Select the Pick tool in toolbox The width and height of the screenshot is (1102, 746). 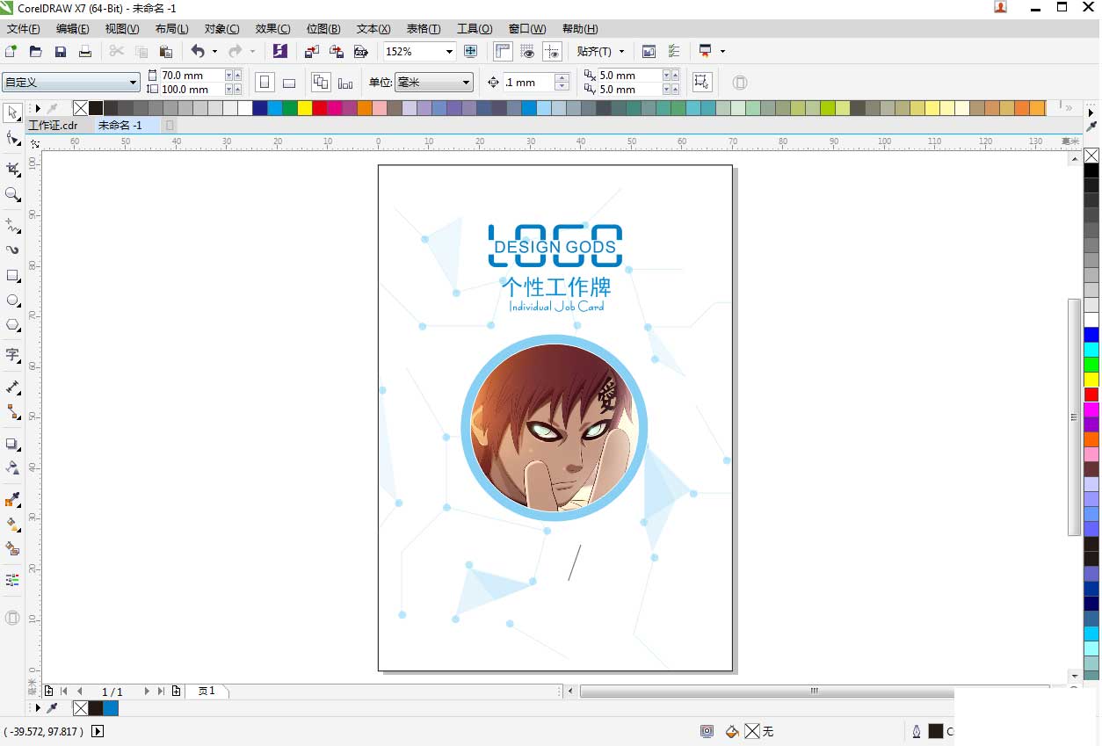12,112
